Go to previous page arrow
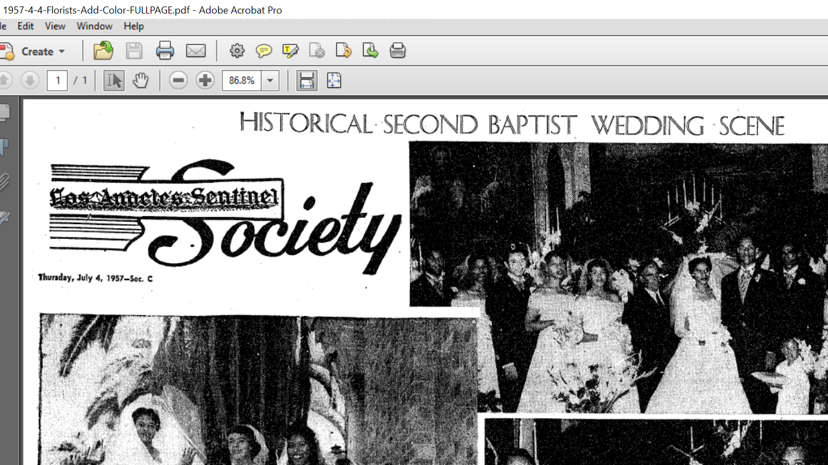This screenshot has width=828, height=465. (x=4, y=81)
